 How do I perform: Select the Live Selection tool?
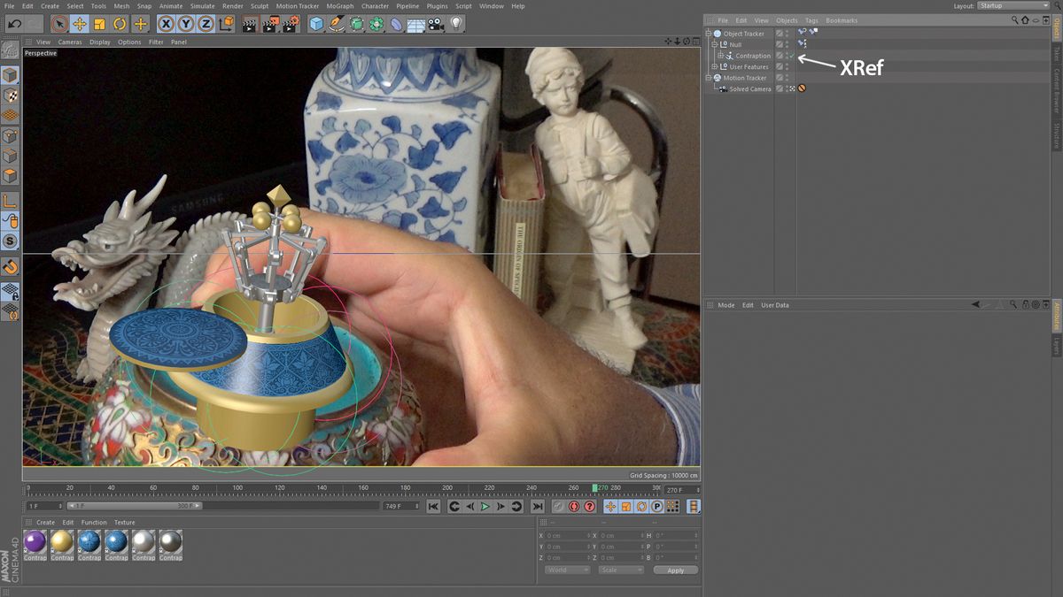click(x=58, y=24)
